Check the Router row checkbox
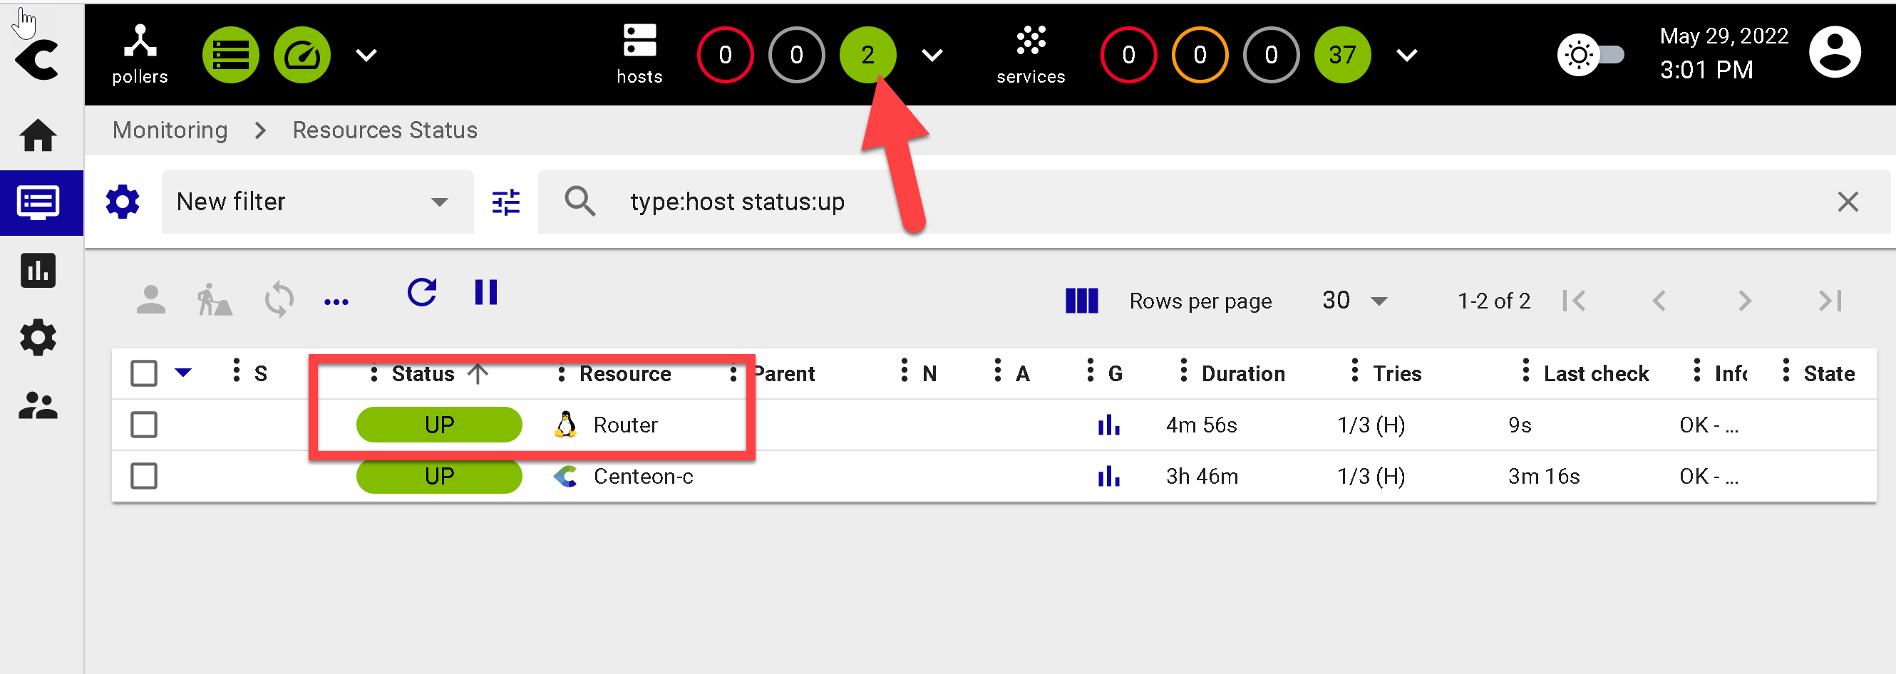Screen dimensions: 1896x674 pos(143,425)
